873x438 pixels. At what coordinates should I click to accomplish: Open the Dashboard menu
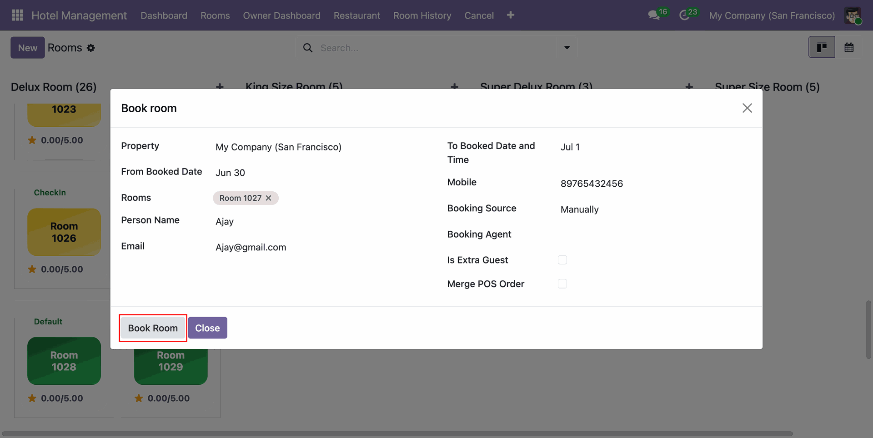tap(164, 15)
